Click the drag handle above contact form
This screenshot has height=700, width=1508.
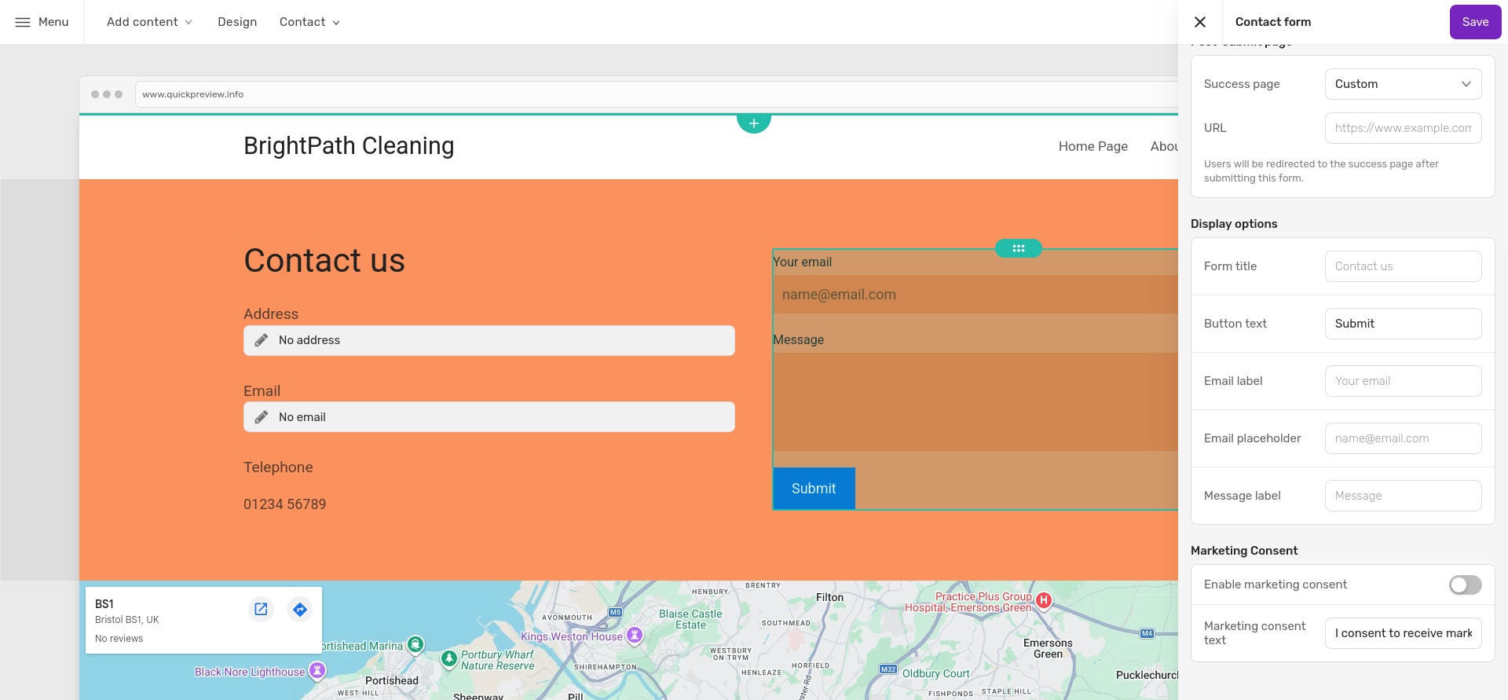coord(1019,248)
